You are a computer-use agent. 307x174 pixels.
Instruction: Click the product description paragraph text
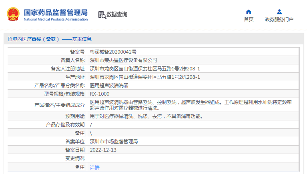pyautogui.click(x=191, y=105)
